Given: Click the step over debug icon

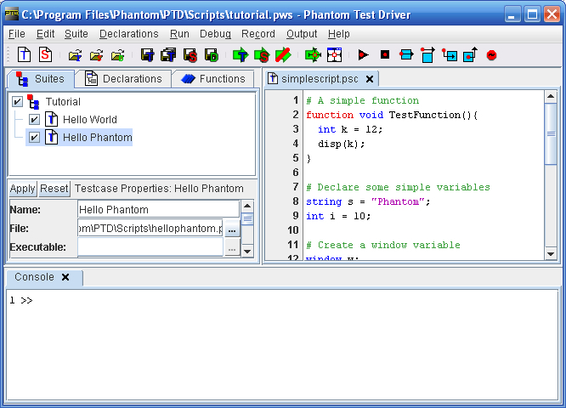Looking at the screenshot, I should (x=406, y=55).
